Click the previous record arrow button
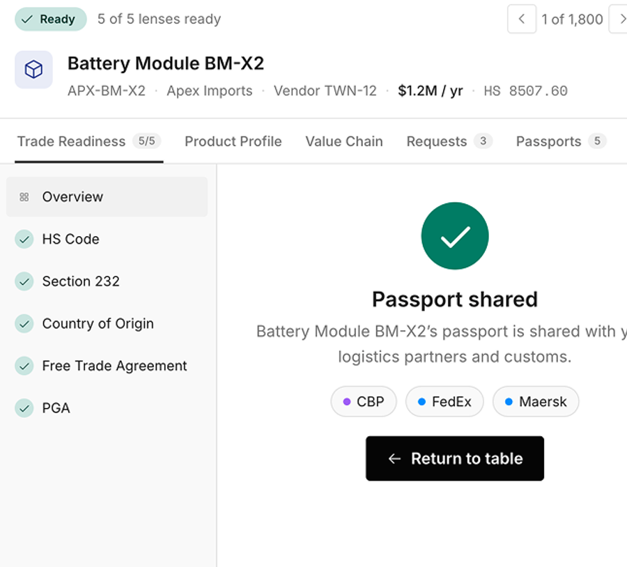 coord(521,19)
